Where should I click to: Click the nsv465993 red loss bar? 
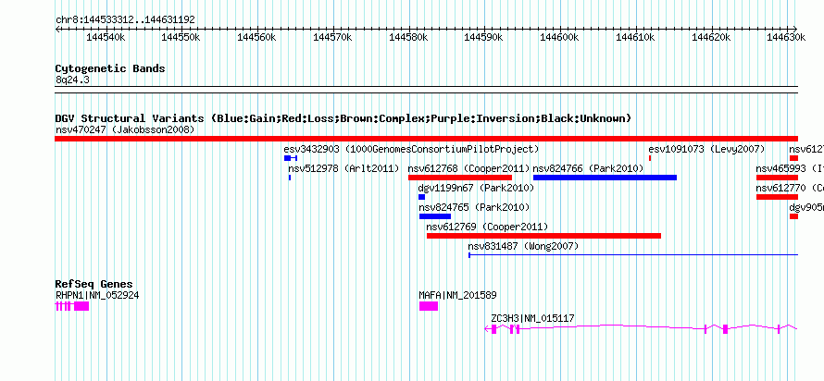777,178
